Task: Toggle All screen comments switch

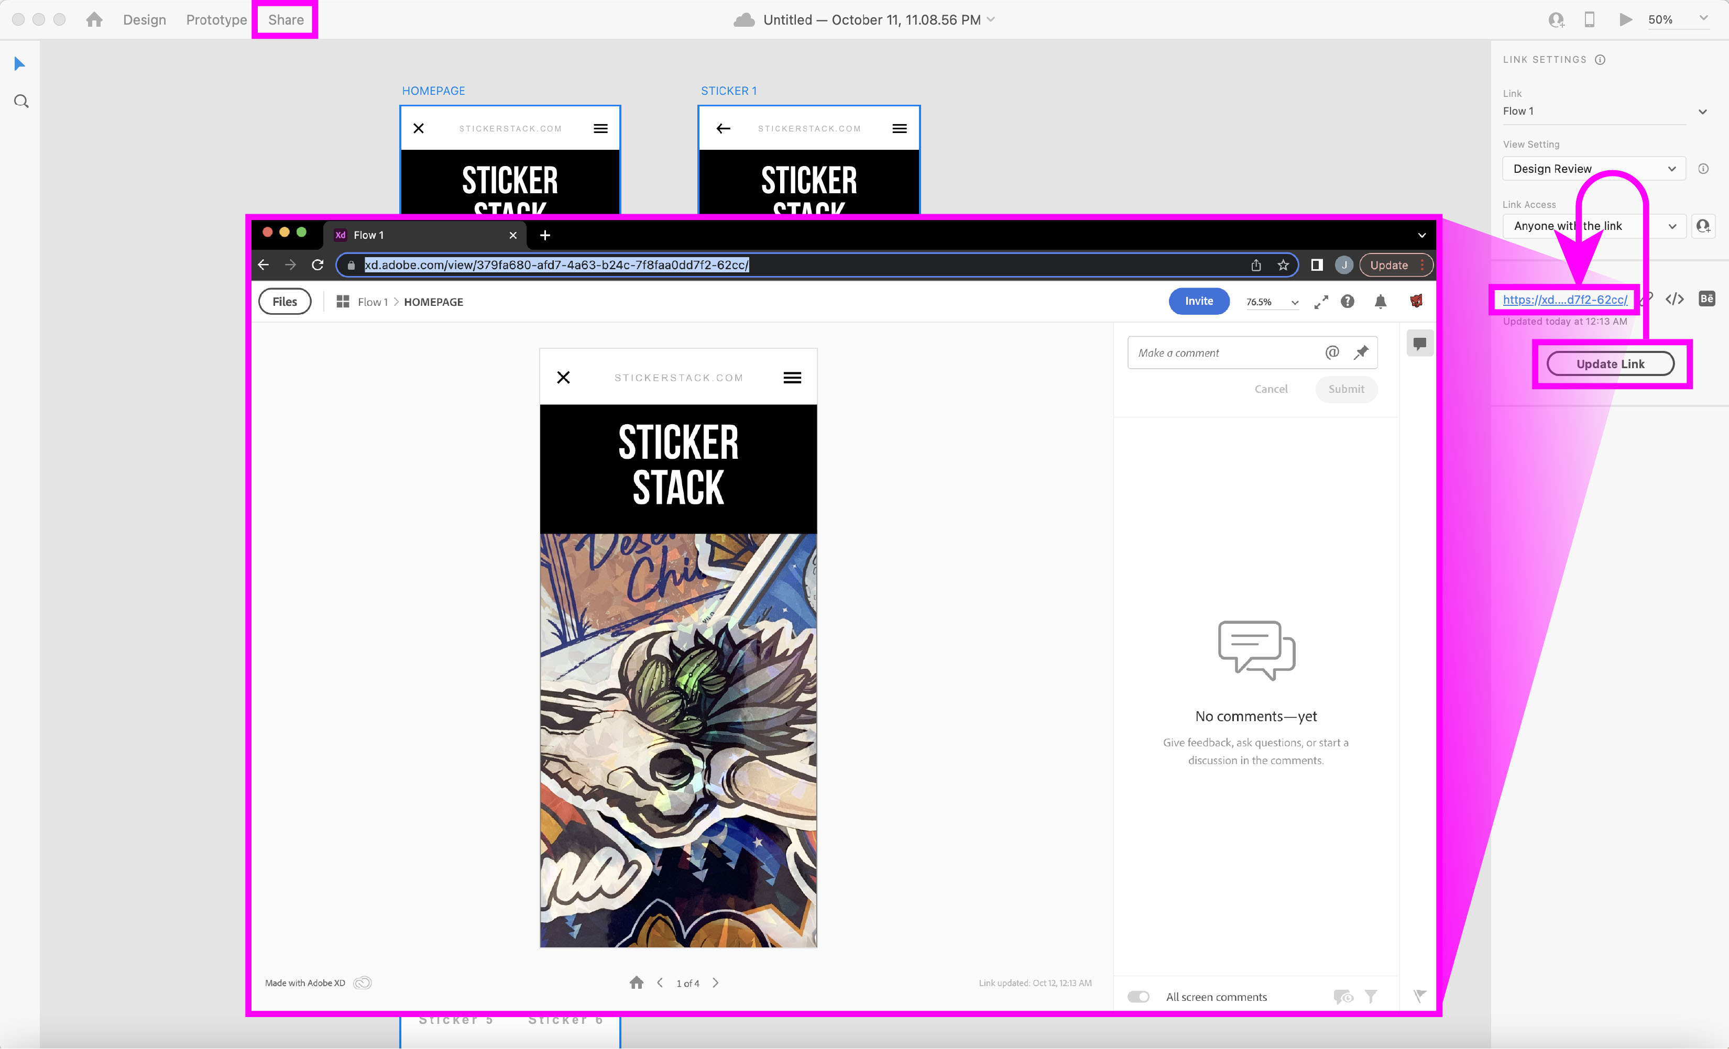Action: pos(1138,997)
